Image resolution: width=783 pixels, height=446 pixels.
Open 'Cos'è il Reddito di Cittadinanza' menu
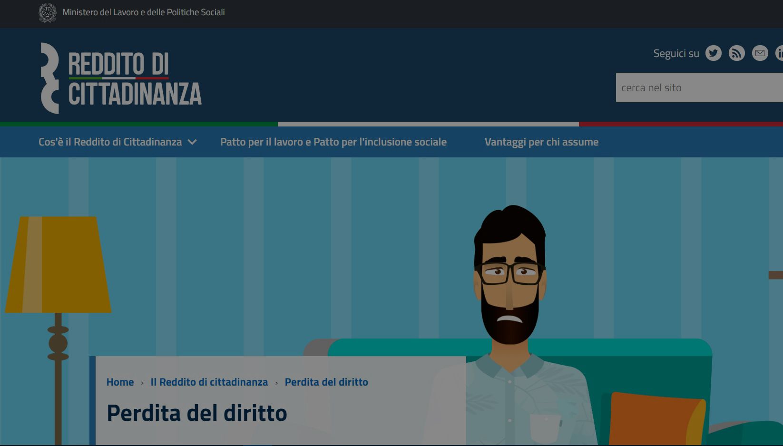(x=110, y=142)
